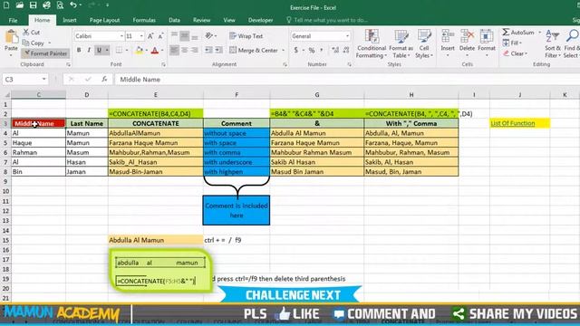Open the Fill Color dropdown arrow

pyautogui.click(x=147, y=51)
